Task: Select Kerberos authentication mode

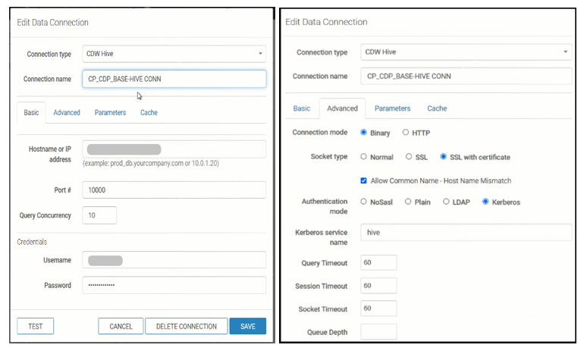Action: (485, 202)
